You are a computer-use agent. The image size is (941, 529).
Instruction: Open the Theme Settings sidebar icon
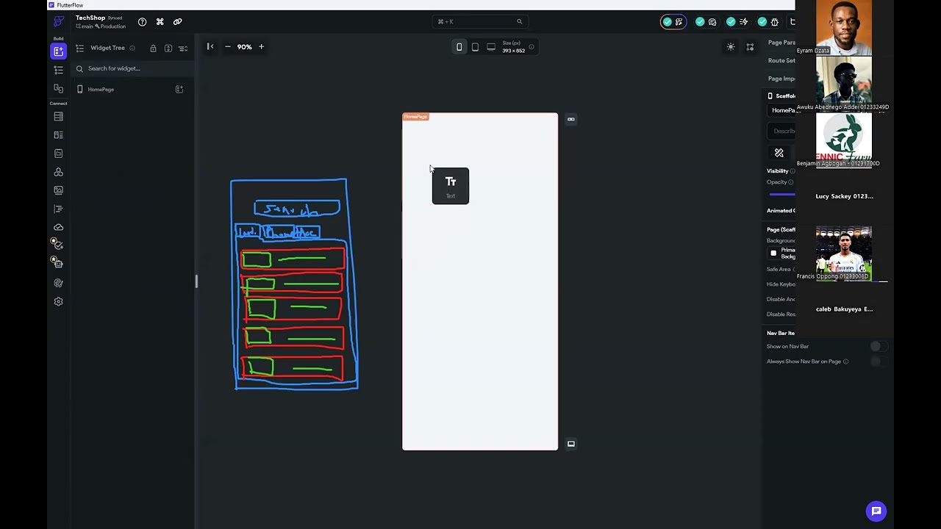point(58,283)
